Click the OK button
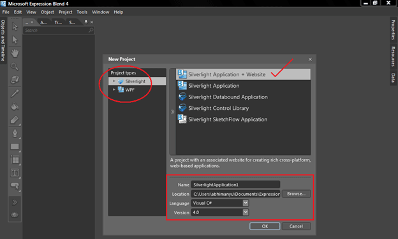This screenshot has width=398, height=239. pos(265,226)
